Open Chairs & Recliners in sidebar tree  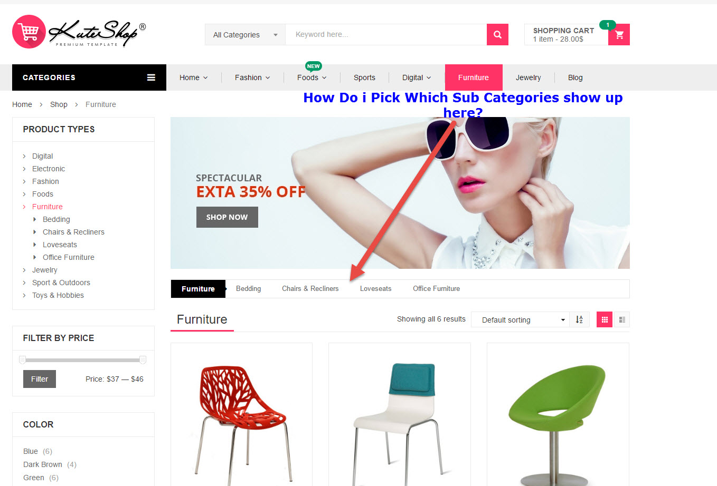point(73,232)
